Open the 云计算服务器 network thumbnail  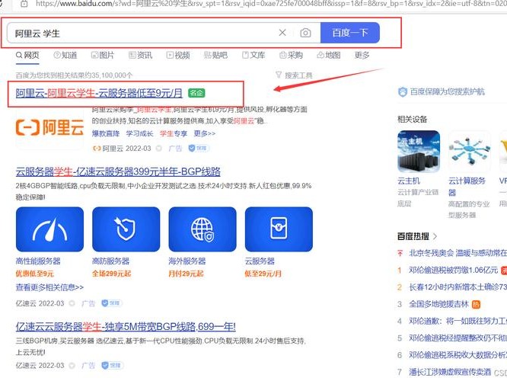pyautogui.click(x=470, y=151)
